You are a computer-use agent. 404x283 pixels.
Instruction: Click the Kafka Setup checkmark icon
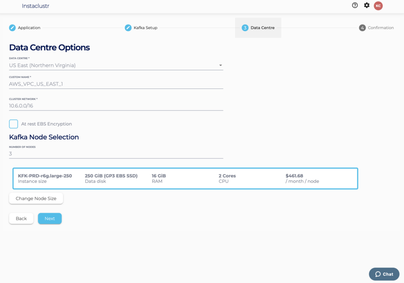click(128, 27)
